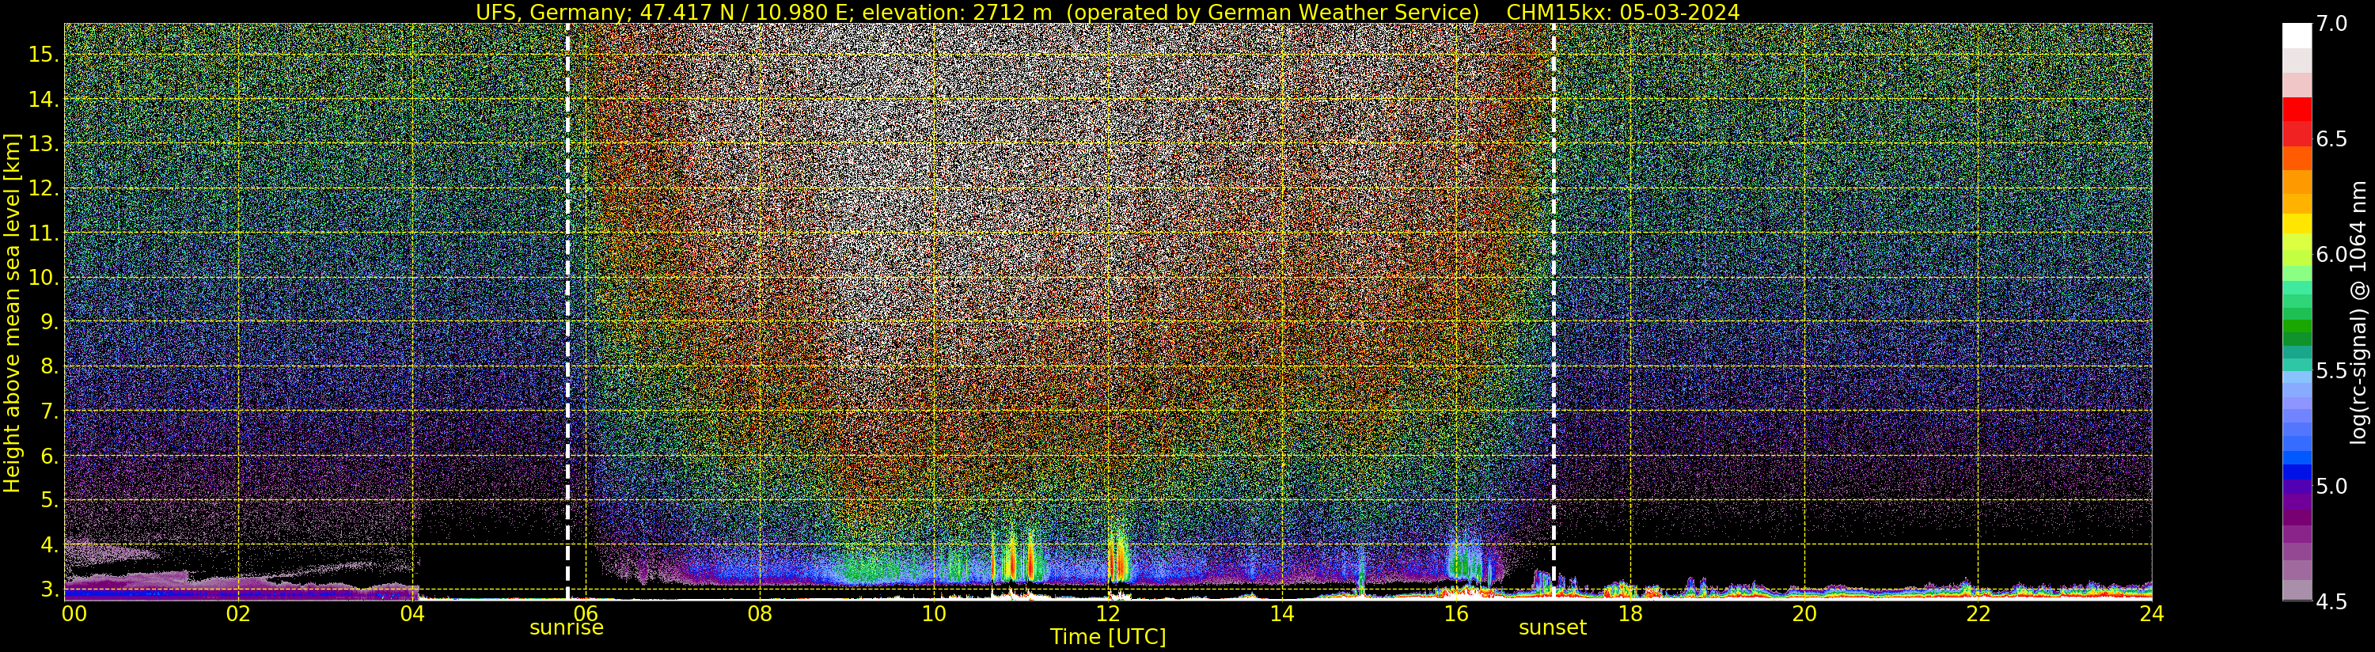This screenshot has width=2375, height=652.
Task: Click the grey bottom band of colorbar
Action: [2297, 590]
